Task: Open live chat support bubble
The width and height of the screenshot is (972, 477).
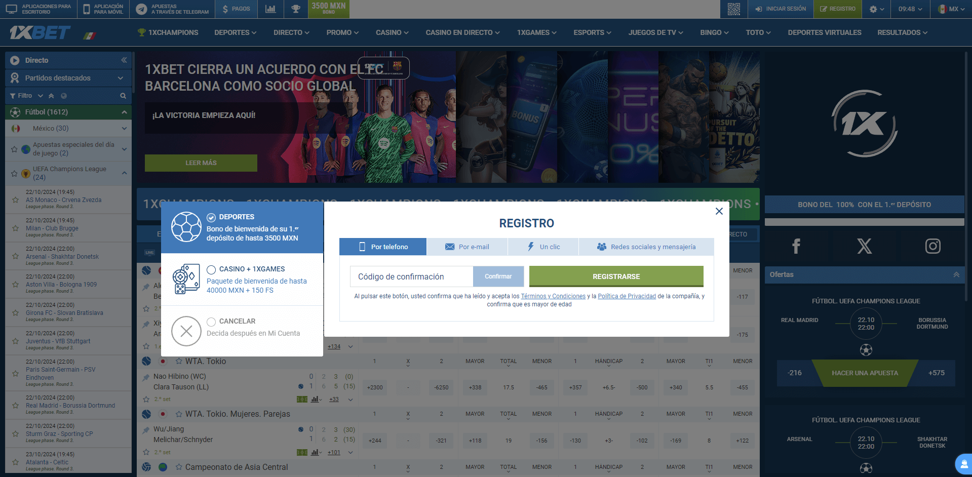Action: (963, 464)
